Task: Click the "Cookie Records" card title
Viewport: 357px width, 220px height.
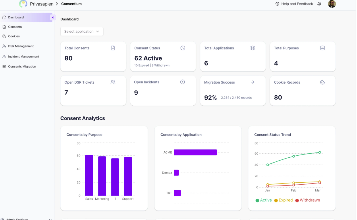Action: (x=287, y=82)
